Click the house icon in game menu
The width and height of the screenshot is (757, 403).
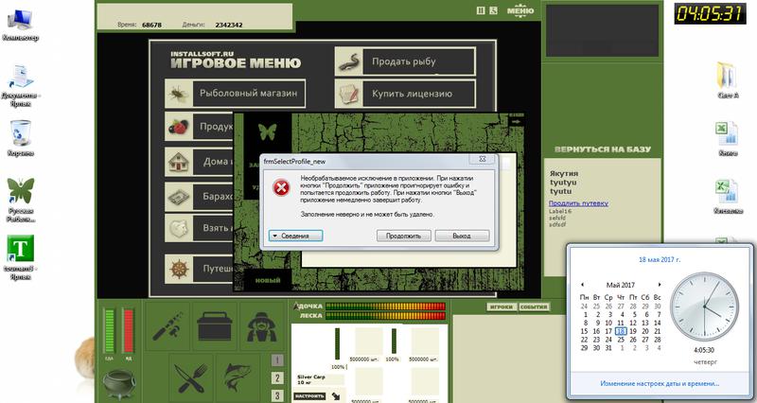point(179,162)
